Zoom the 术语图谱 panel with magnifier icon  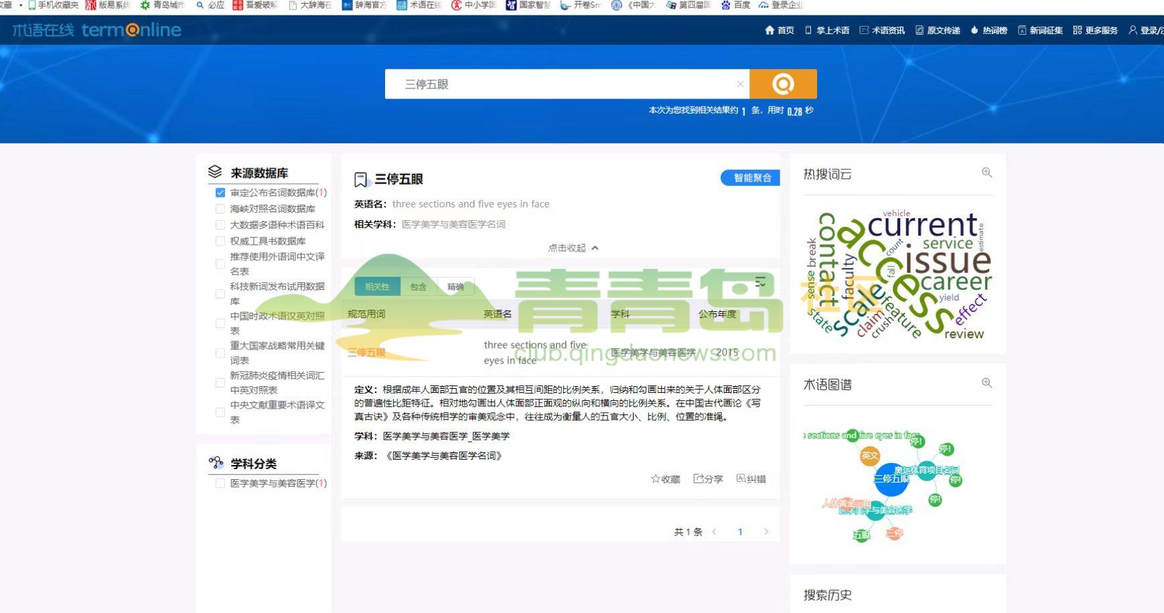987,383
